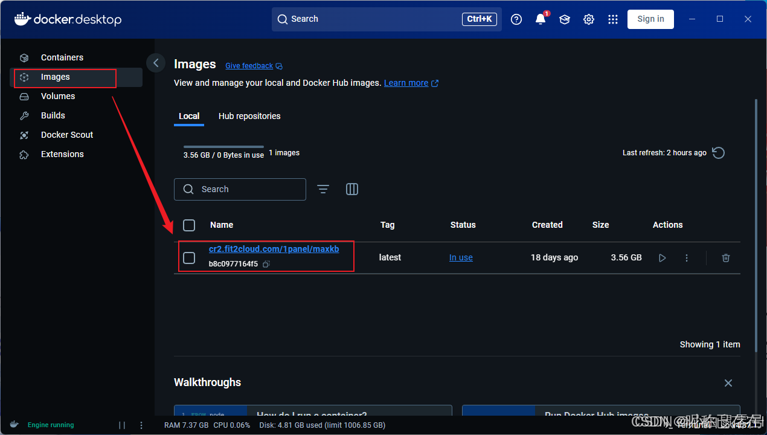Click the RAM 7.37 GB status entry
The image size is (767, 435).
(x=187, y=425)
